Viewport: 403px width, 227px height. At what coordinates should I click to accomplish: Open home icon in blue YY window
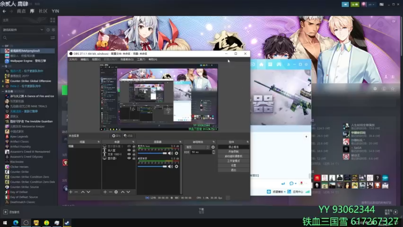(x=261, y=65)
